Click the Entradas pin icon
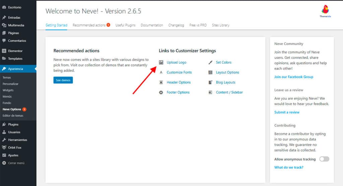The height and width of the screenshot is (186, 343). [x=4, y=17]
